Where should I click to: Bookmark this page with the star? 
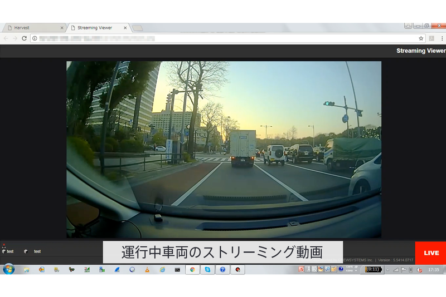coord(421,38)
